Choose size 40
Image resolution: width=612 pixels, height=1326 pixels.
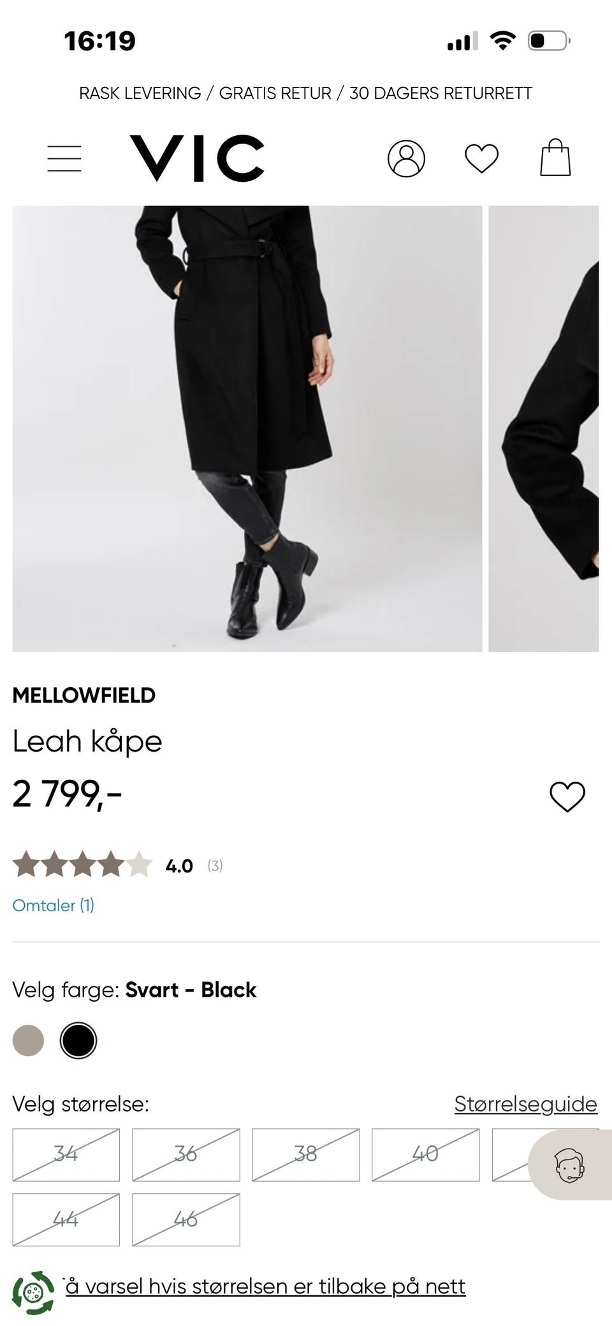[426, 1154]
